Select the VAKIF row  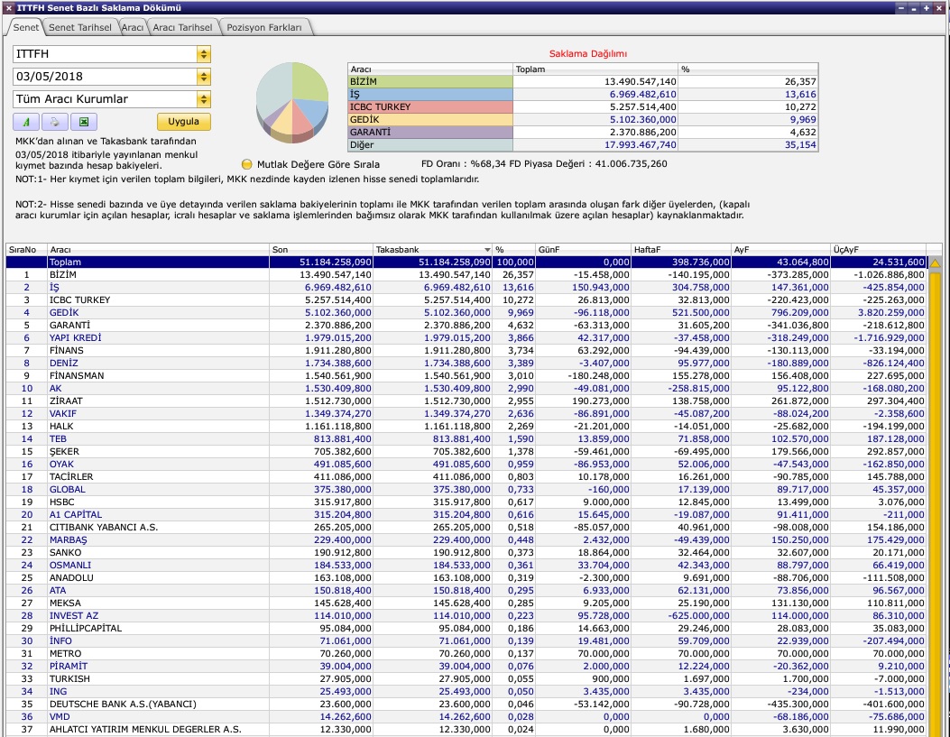466,414
